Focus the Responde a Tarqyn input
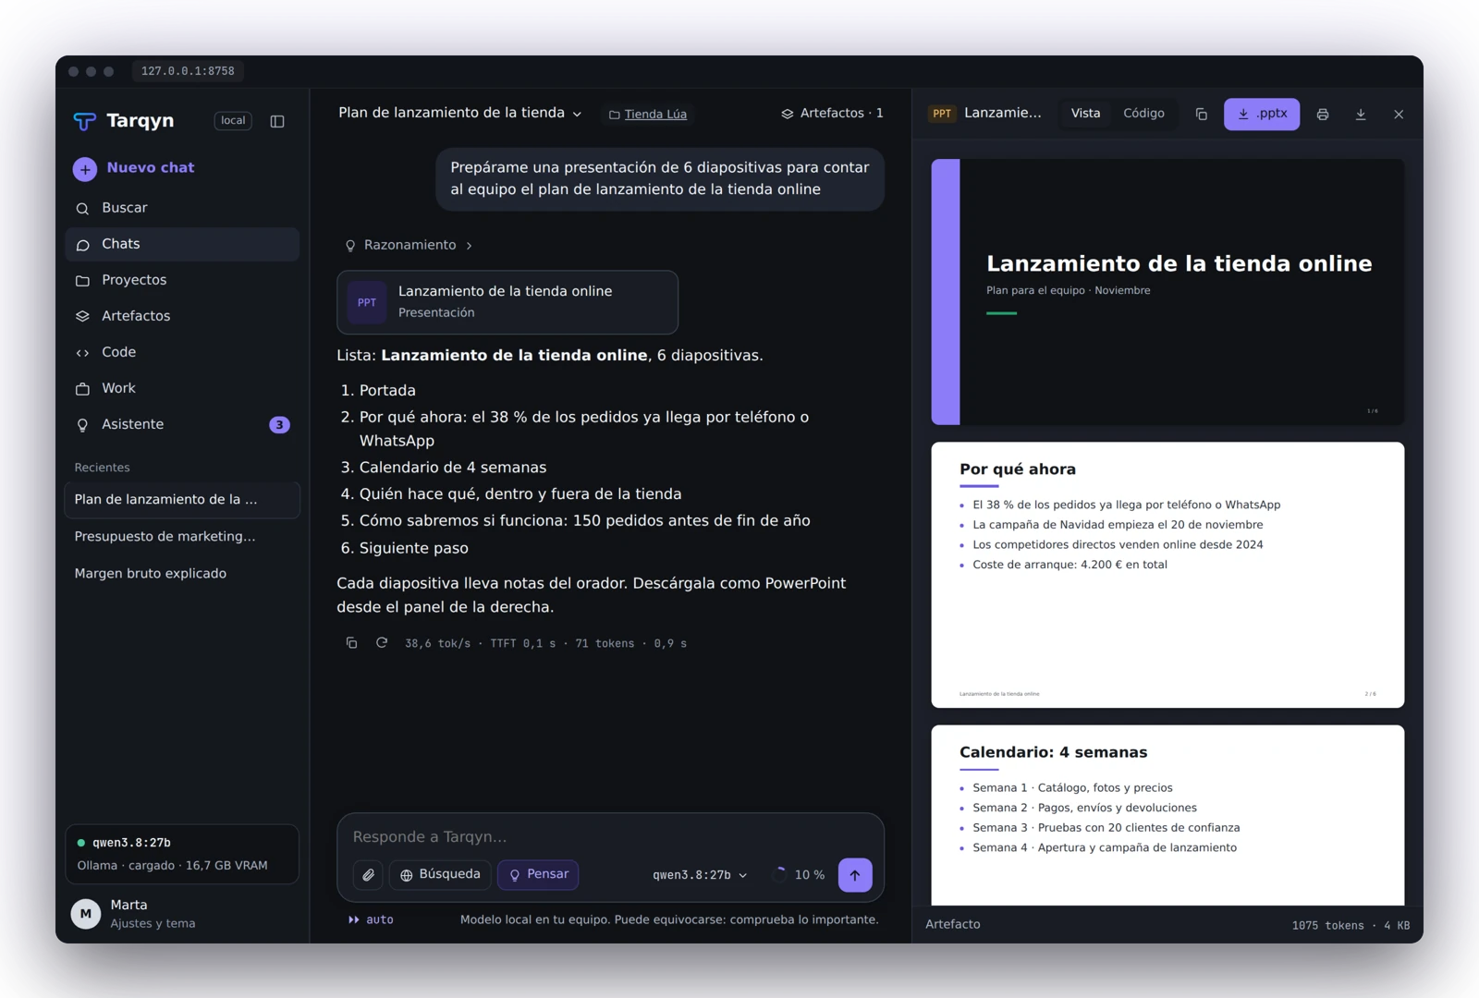 [610, 836]
